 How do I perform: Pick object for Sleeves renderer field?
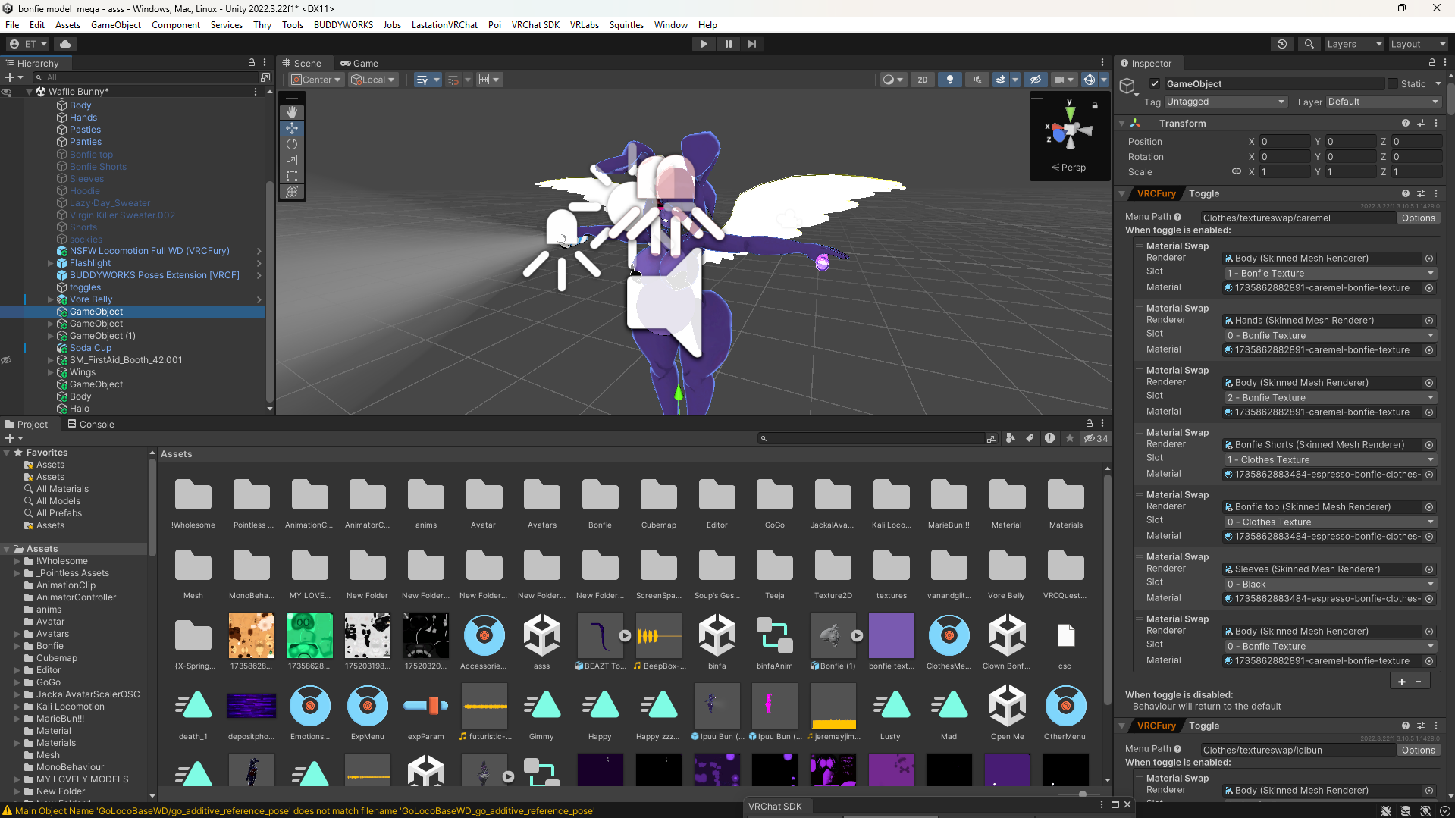click(x=1428, y=569)
